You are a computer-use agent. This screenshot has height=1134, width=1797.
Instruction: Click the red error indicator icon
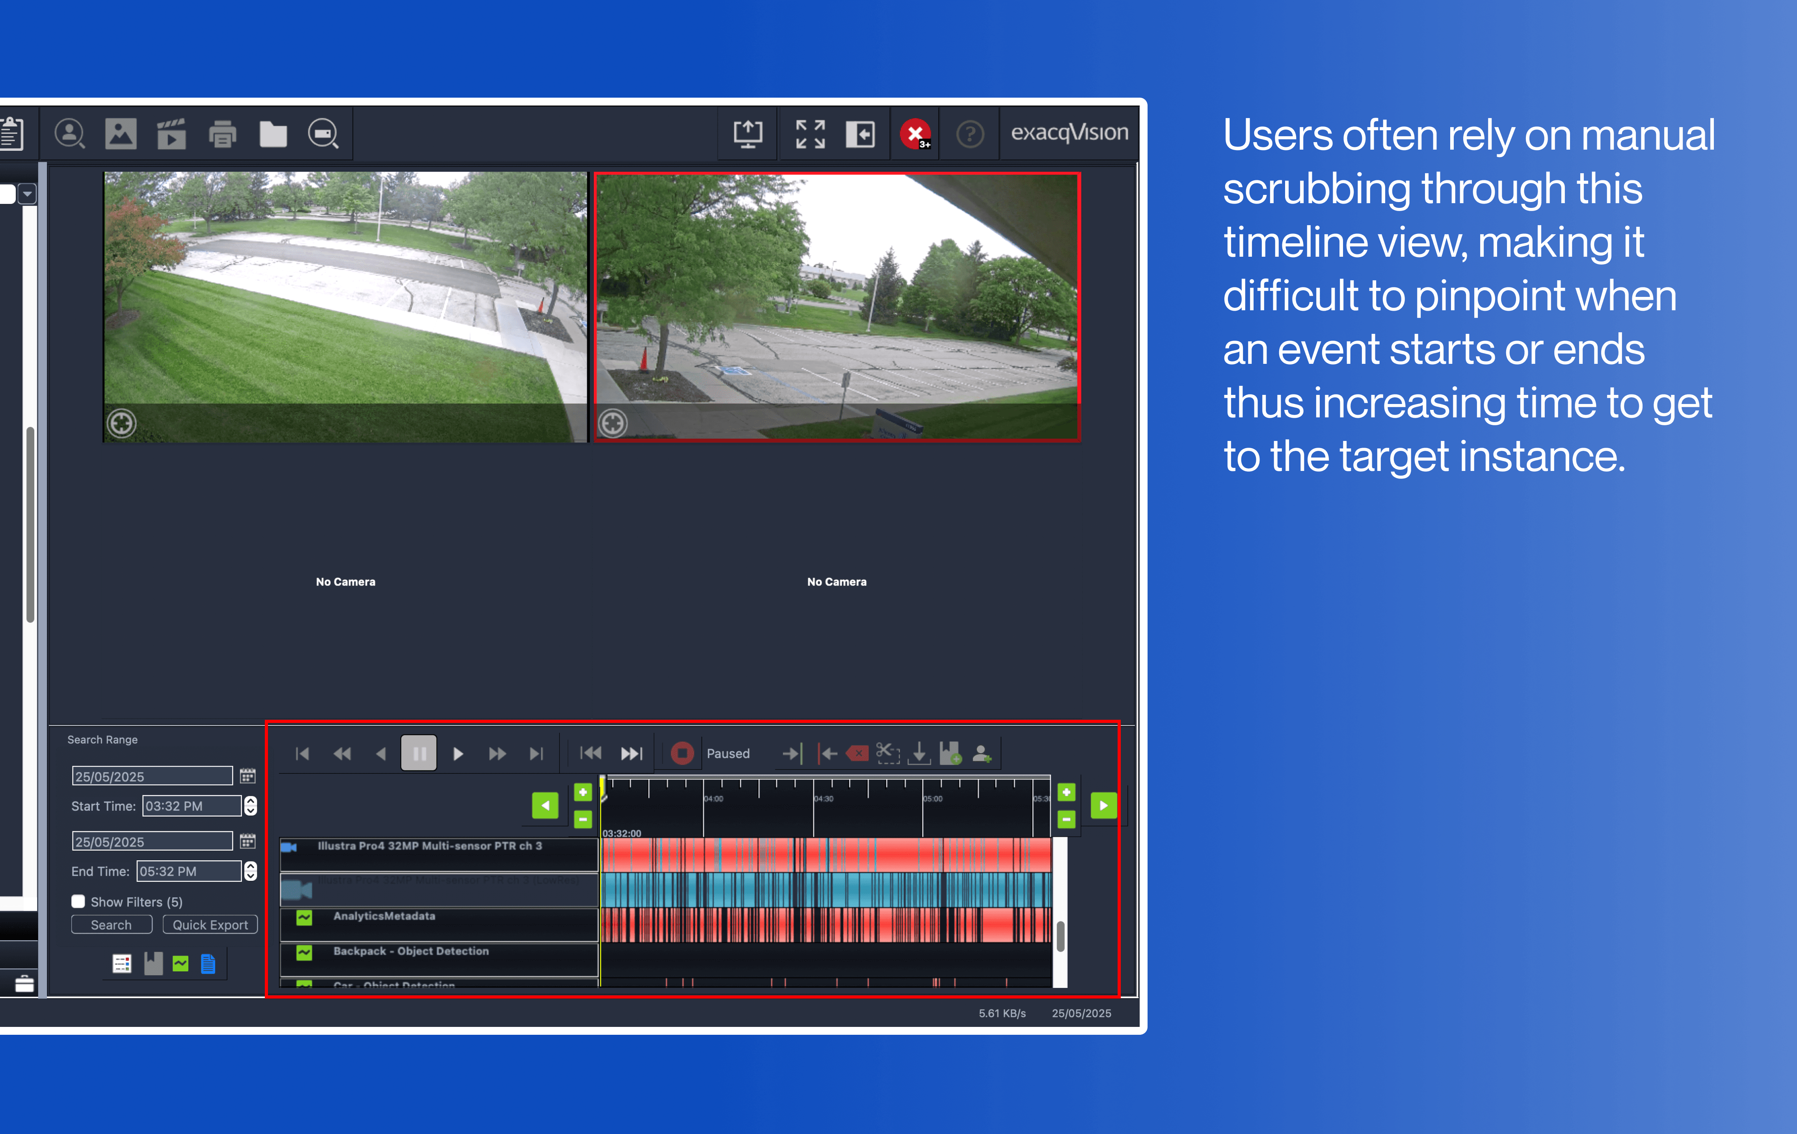[915, 134]
